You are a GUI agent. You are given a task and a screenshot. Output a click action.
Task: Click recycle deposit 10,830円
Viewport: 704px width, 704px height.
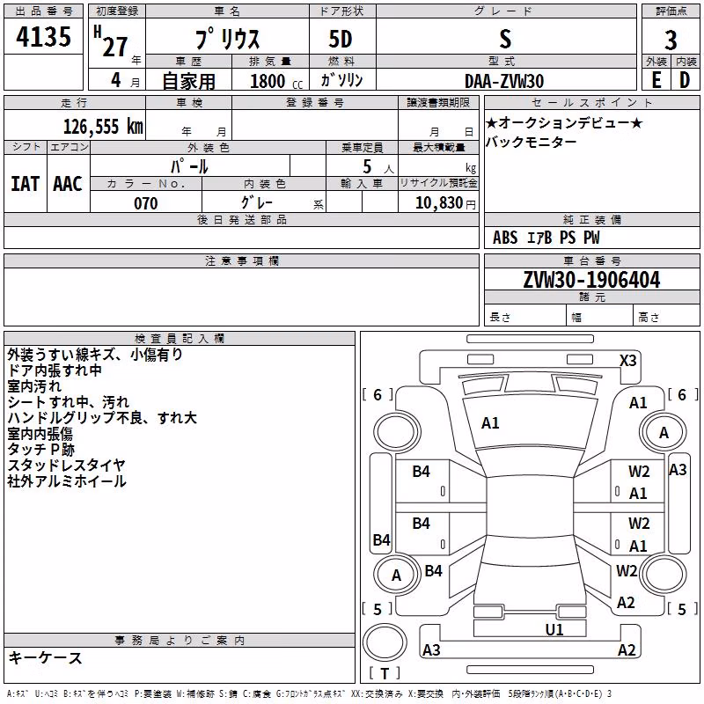[x=445, y=203]
